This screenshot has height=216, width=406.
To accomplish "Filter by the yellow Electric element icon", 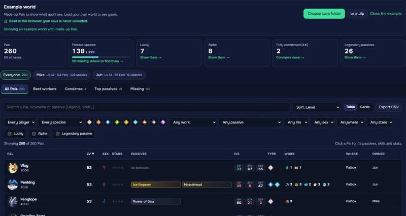I will [x=126, y=122].
